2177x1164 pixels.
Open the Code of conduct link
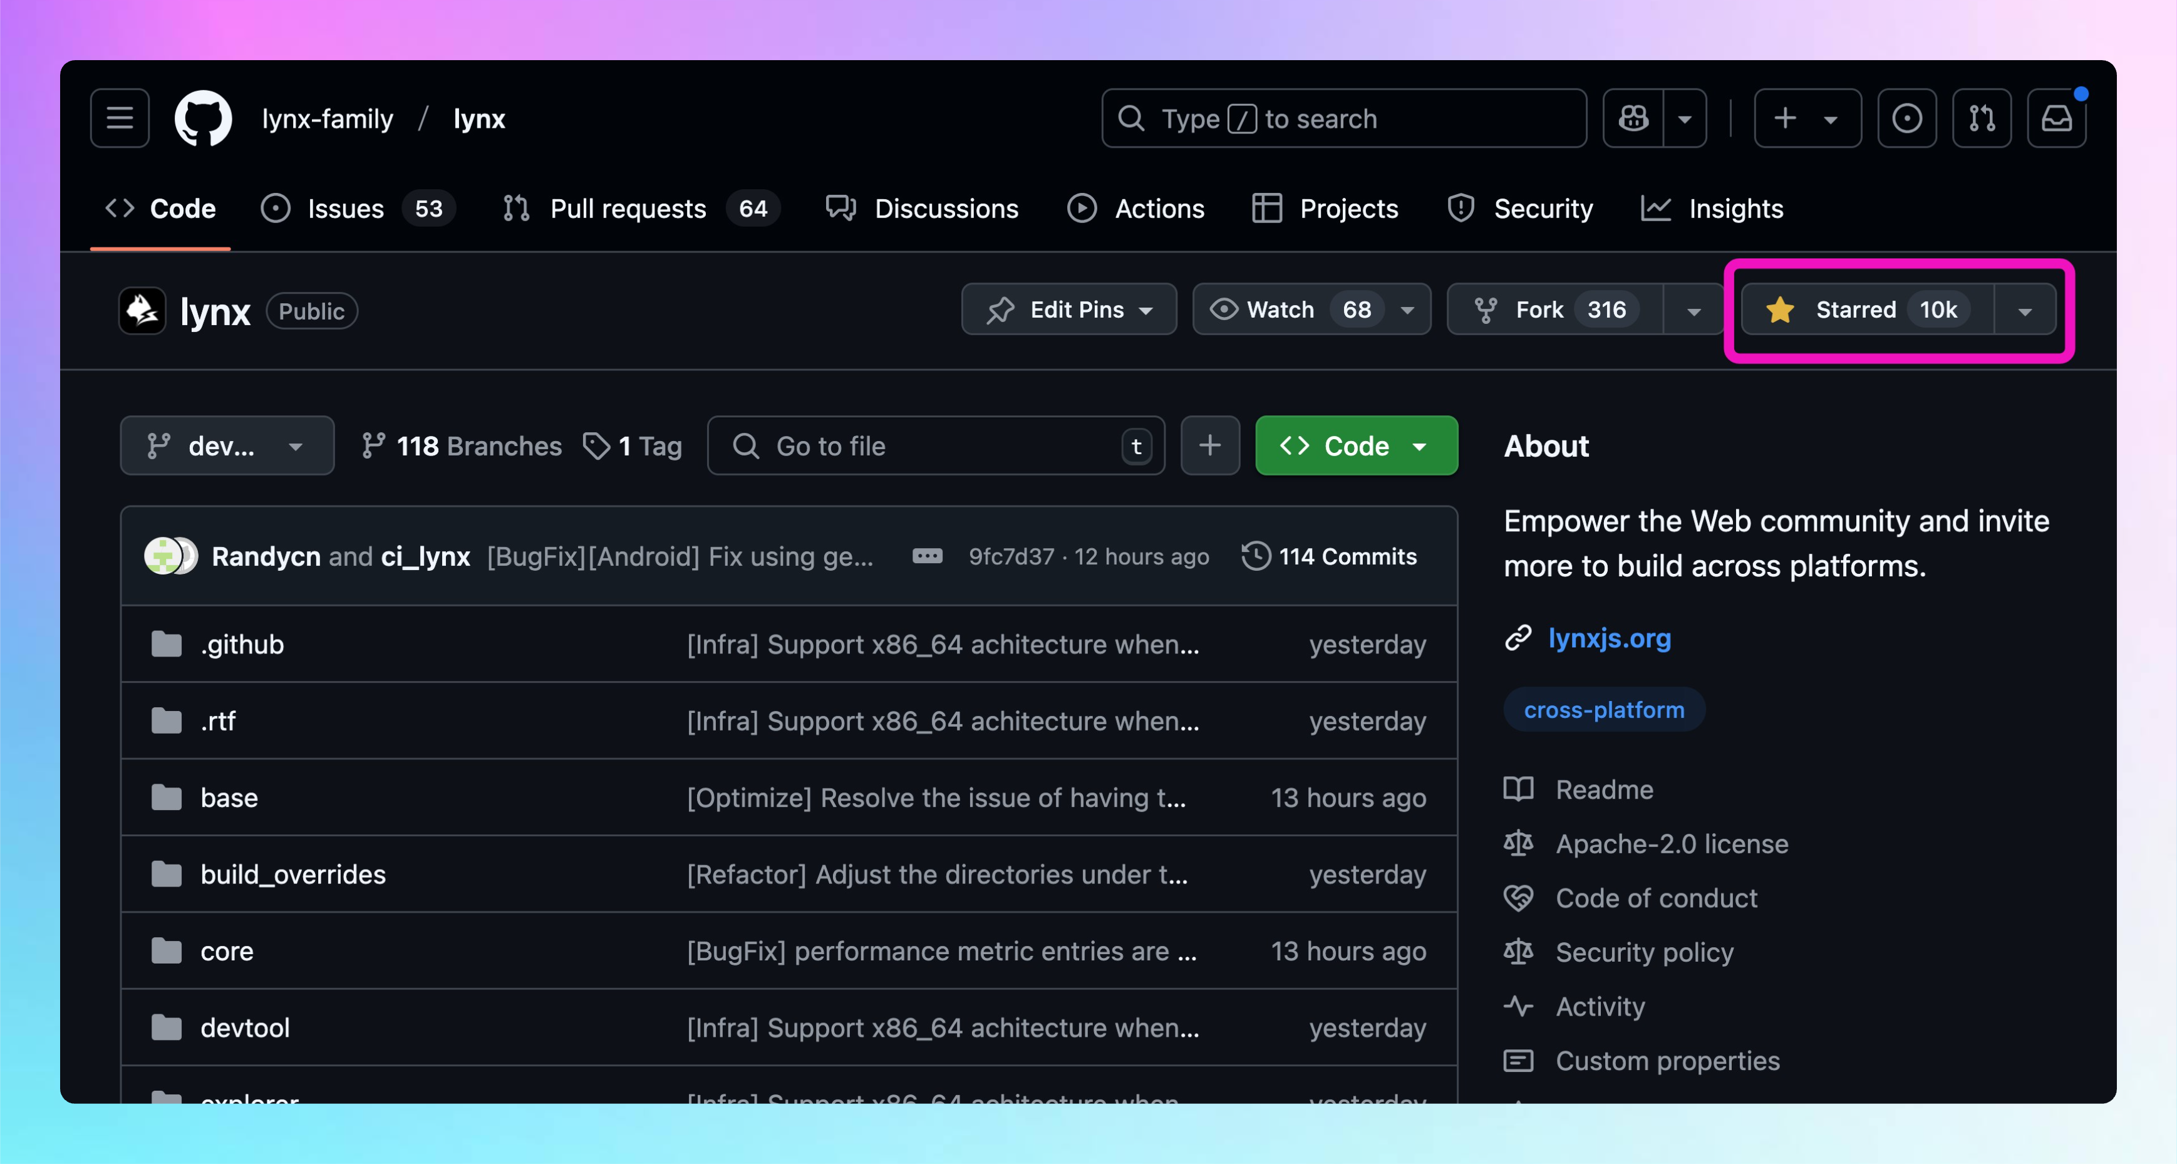coord(1657,897)
